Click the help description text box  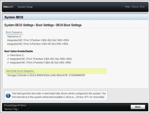[x=56, y=96]
